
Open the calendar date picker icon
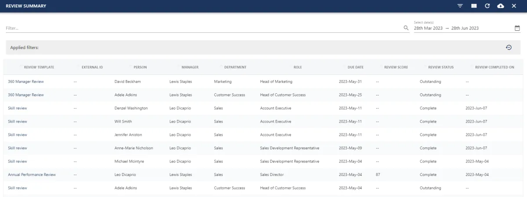point(517,28)
